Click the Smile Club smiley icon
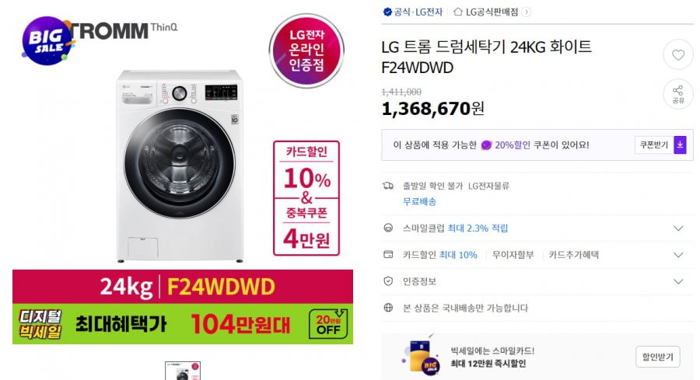This screenshot has height=380, width=700. point(388,228)
